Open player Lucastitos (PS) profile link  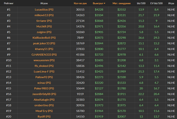tap(46, 9)
